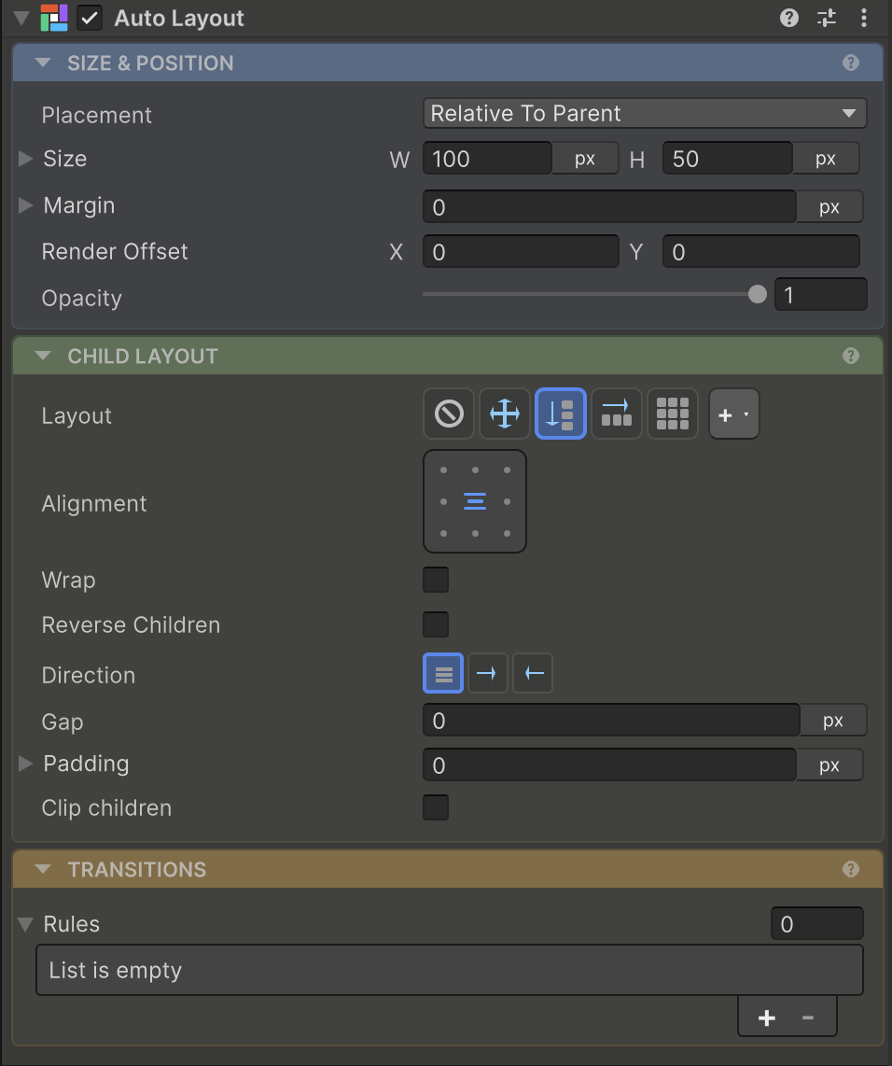The image size is (892, 1066).
Task: Enable the Wrap checkbox
Action: [436, 580]
